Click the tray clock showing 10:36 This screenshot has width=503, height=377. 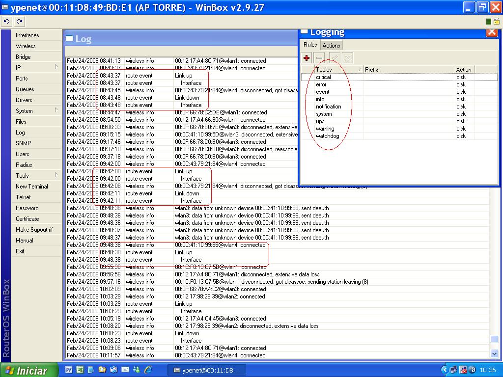coord(488,370)
